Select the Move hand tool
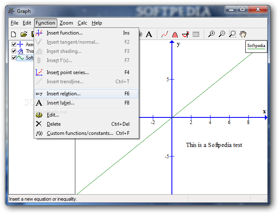 tap(243, 34)
